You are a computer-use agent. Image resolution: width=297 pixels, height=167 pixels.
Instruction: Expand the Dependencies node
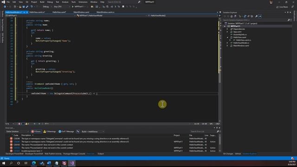[227, 29]
